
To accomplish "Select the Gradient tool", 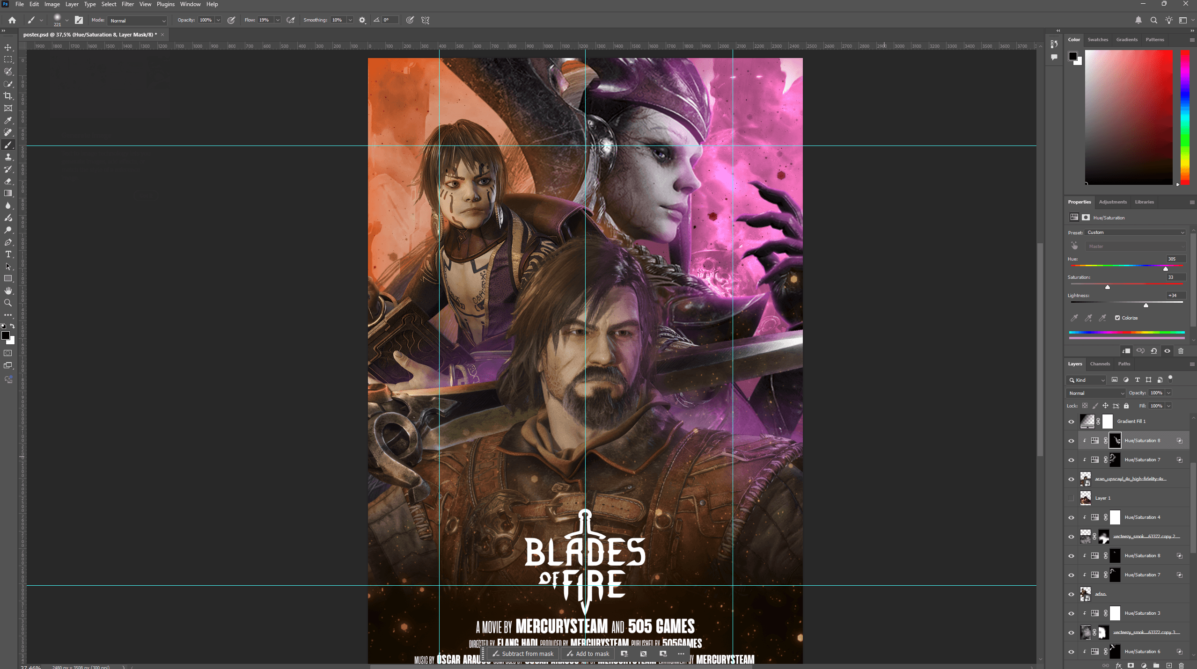I will pyautogui.click(x=8, y=193).
